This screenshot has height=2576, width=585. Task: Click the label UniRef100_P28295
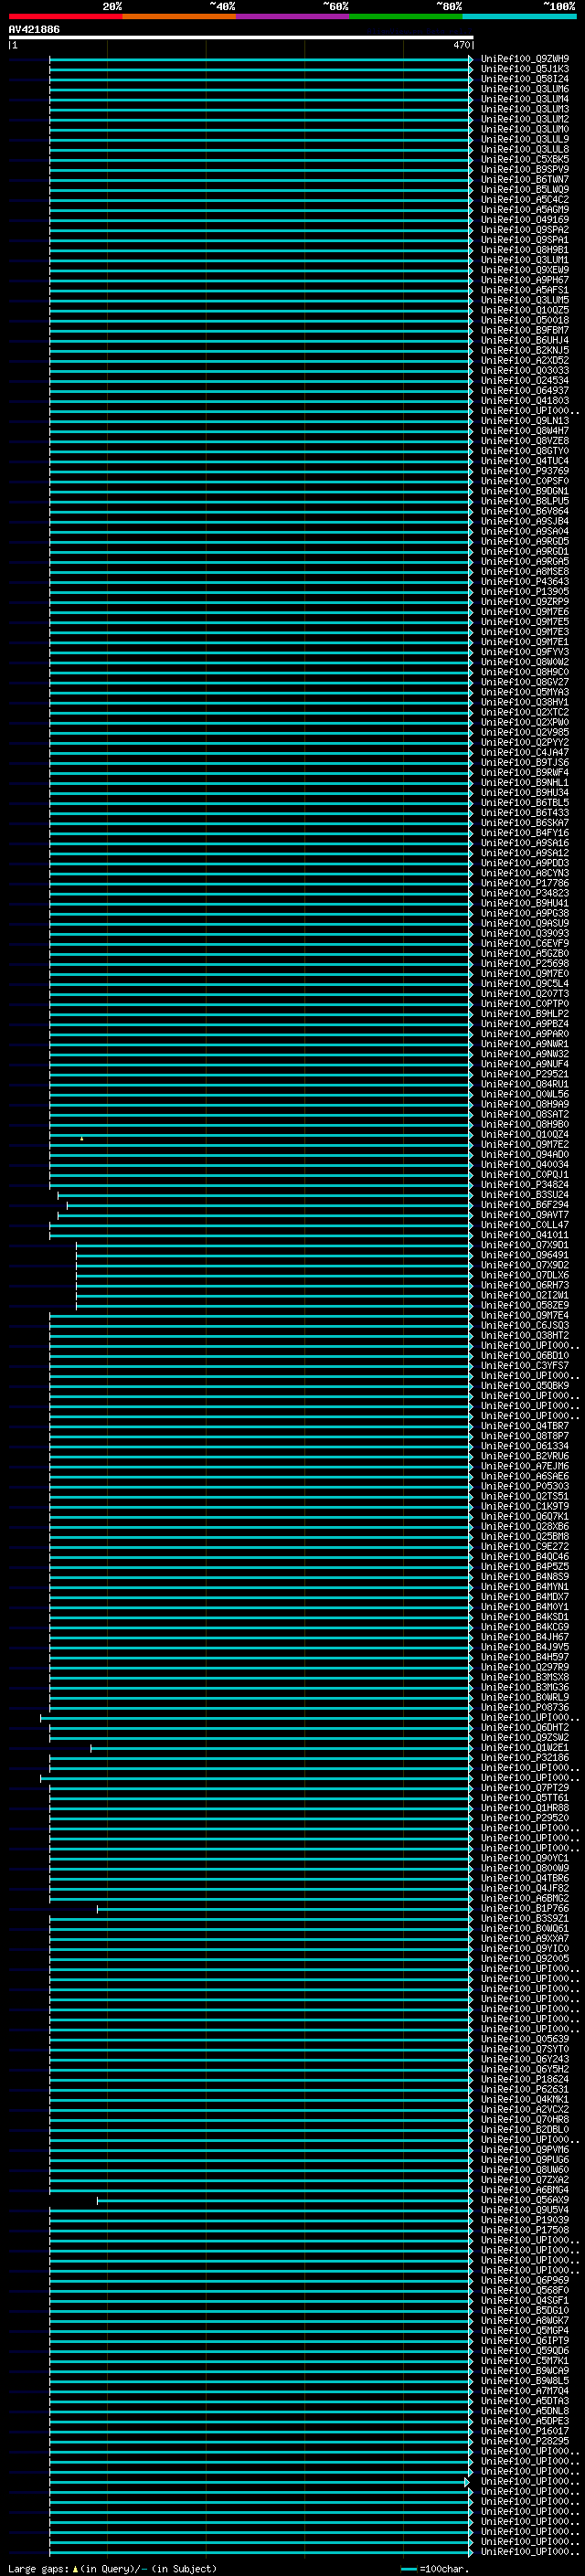tap(525, 2441)
